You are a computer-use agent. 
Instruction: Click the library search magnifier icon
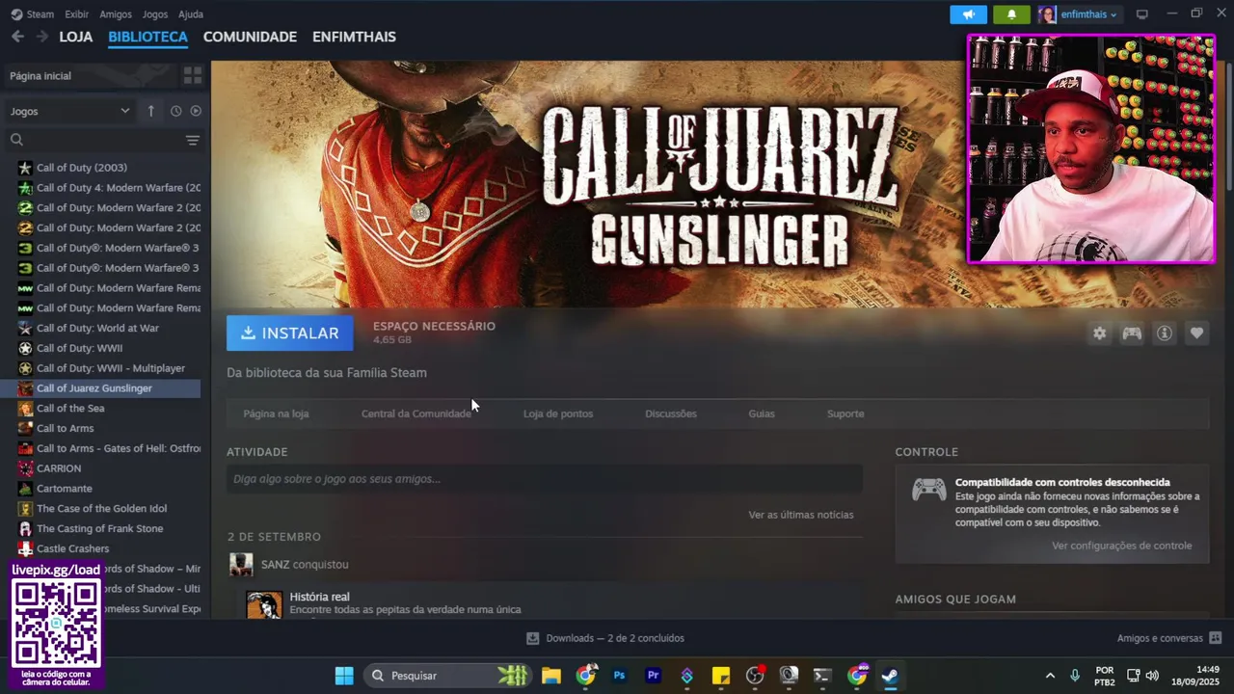click(16, 140)
